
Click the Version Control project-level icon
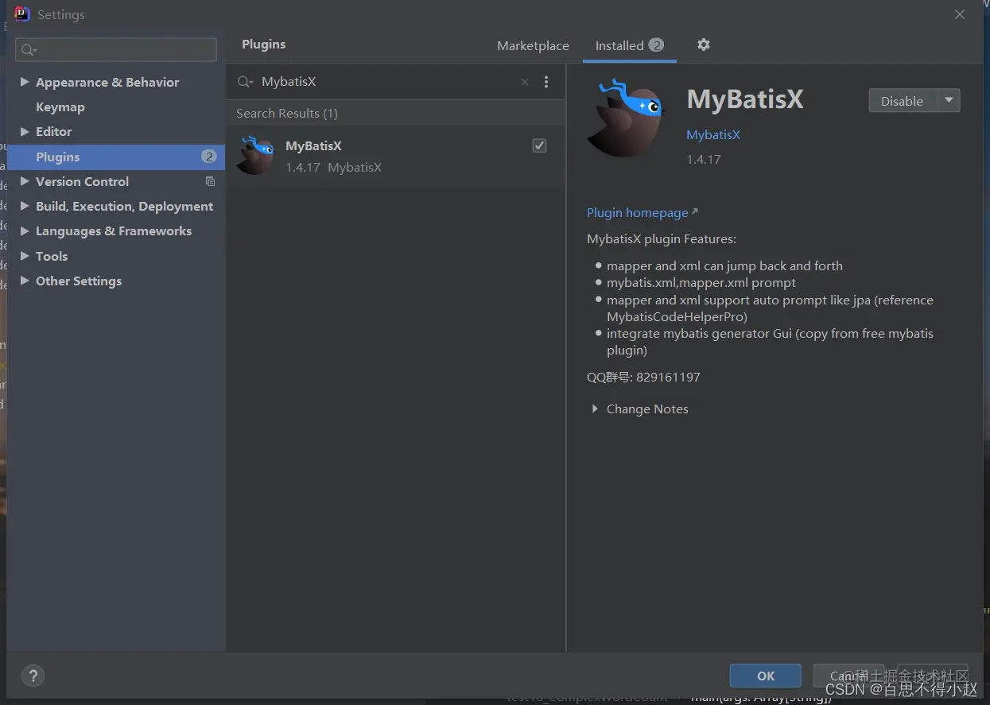(x=210, y=181)
